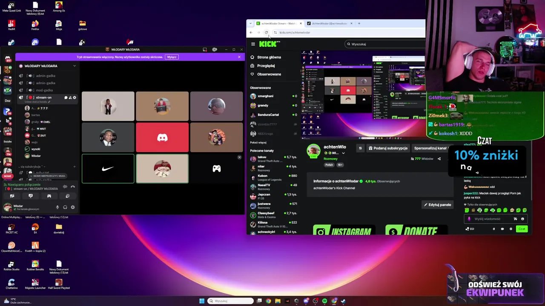Open Steam from the taskbar

[x=343, y=301]
